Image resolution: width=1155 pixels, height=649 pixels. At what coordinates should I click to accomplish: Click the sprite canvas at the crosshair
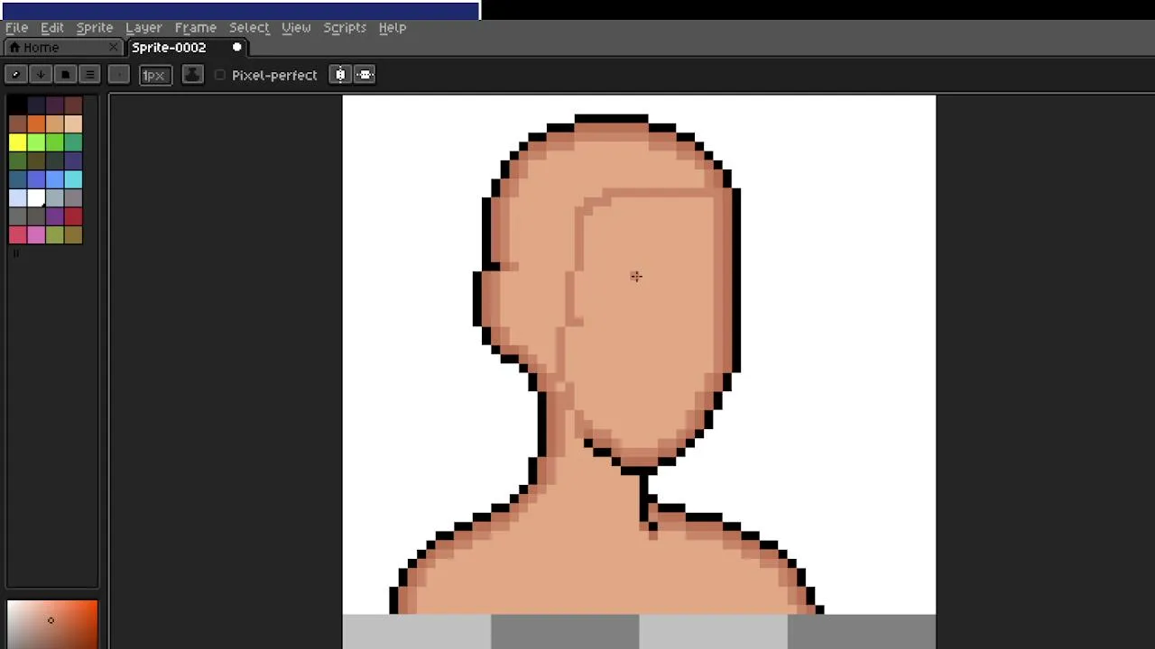pyautogui.click(x=636, y=277)
